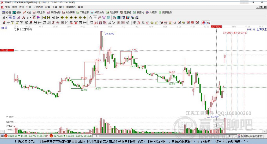This screenshot has width=267, height=144.
Task: Click the first yellow diamond arrow icon
Action: pyautogui.click(x=62, y=18)
